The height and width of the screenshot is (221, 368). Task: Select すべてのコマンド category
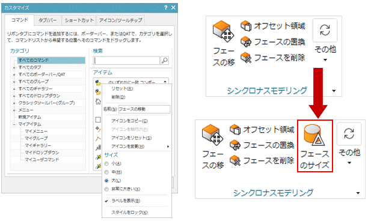(x=51, y=60)
